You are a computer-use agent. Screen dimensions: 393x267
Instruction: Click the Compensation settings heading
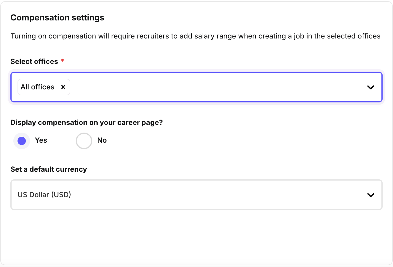point(57,18)
